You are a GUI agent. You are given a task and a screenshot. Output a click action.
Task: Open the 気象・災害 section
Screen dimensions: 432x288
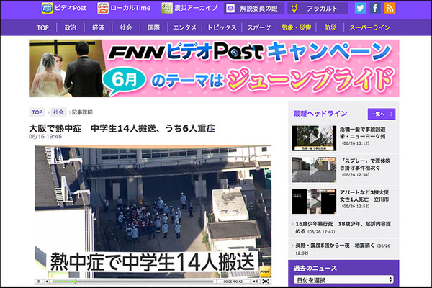pyautogui.click(x=296, y=27)
